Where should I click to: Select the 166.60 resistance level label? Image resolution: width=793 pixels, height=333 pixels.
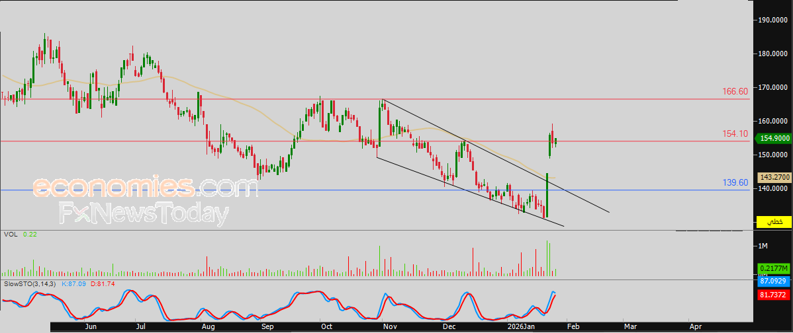pyautogui.click(x=735, y=91)
